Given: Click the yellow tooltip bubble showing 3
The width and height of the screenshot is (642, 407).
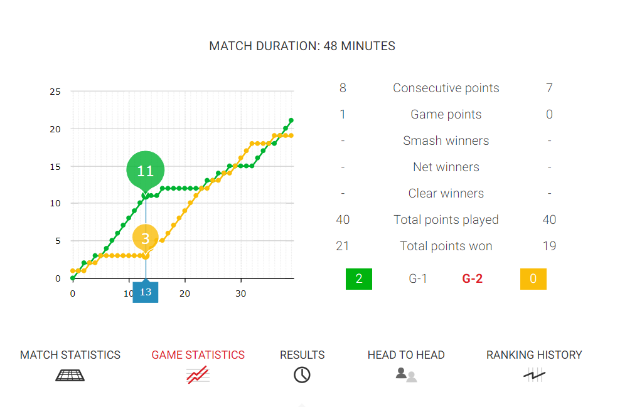Looking at the screenshot, I should (x=146, y=238).
